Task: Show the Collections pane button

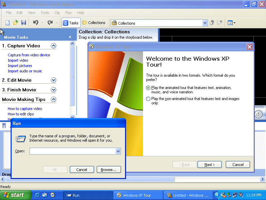Action: (x=94, y=23)
